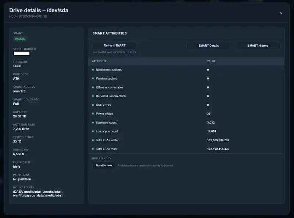Click the green dot beside CRC errors
This screenshot has height=218, width=294.
[x=93, y=105]
